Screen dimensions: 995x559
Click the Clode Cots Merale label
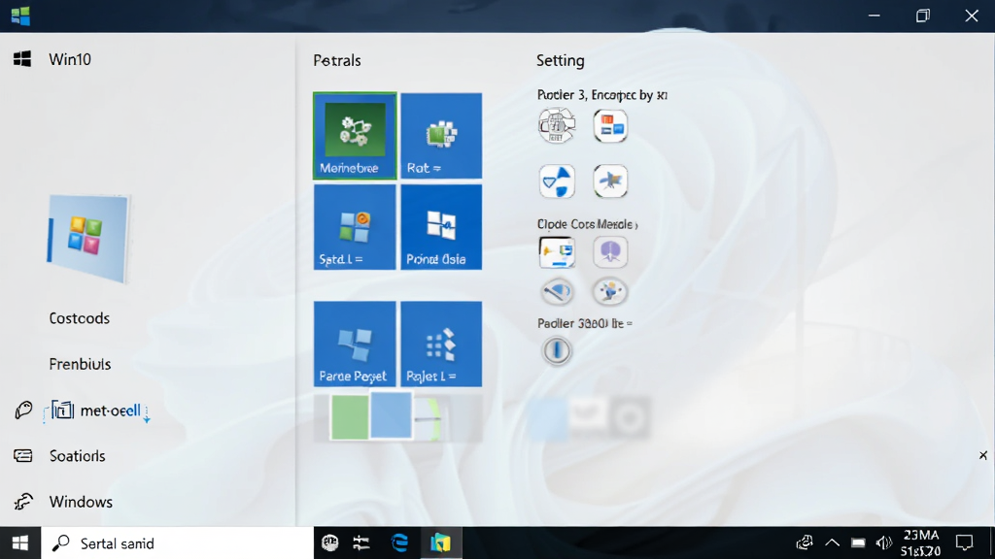588,224
